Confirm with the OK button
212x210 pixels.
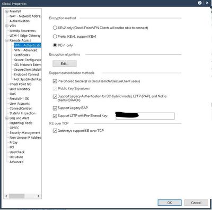(x=170, y=203)
